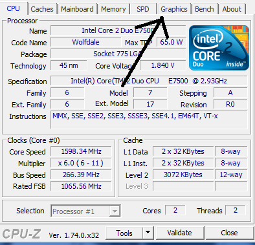Click the L1 Data 2 x 32 KBytes value
The width and height of the screenshot is (255, 245).
tap(183, 151)
